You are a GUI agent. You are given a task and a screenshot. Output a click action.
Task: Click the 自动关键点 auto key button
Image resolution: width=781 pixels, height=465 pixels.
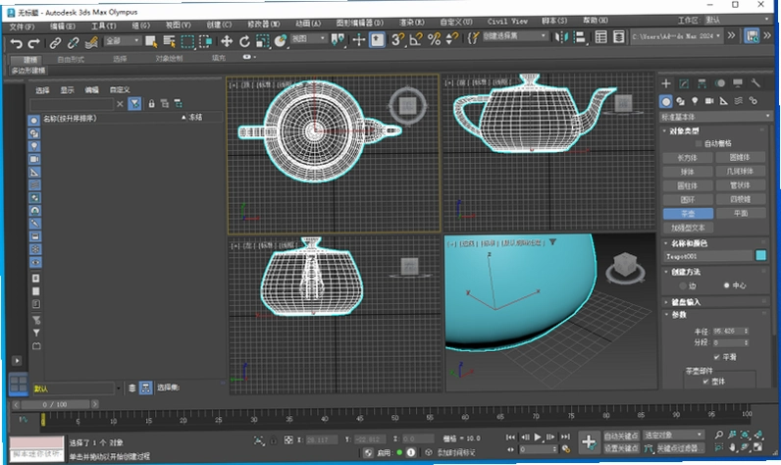point(621,436)
